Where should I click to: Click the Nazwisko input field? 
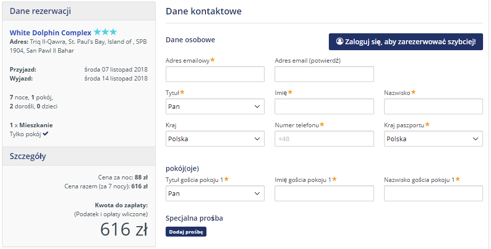(433, 106)
